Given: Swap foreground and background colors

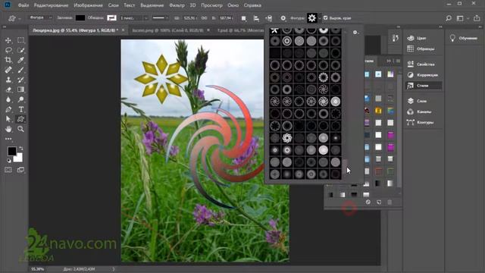Looking at the screenshot, I should [x=21, y=149].
